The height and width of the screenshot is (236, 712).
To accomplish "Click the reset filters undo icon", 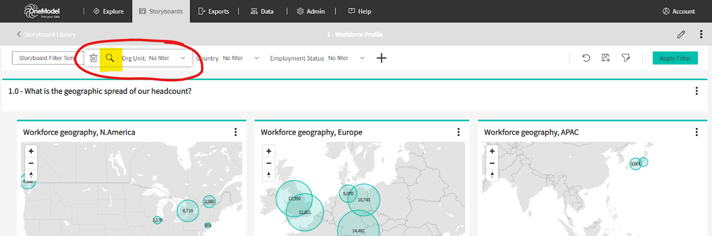I will (x=586, y=58).
